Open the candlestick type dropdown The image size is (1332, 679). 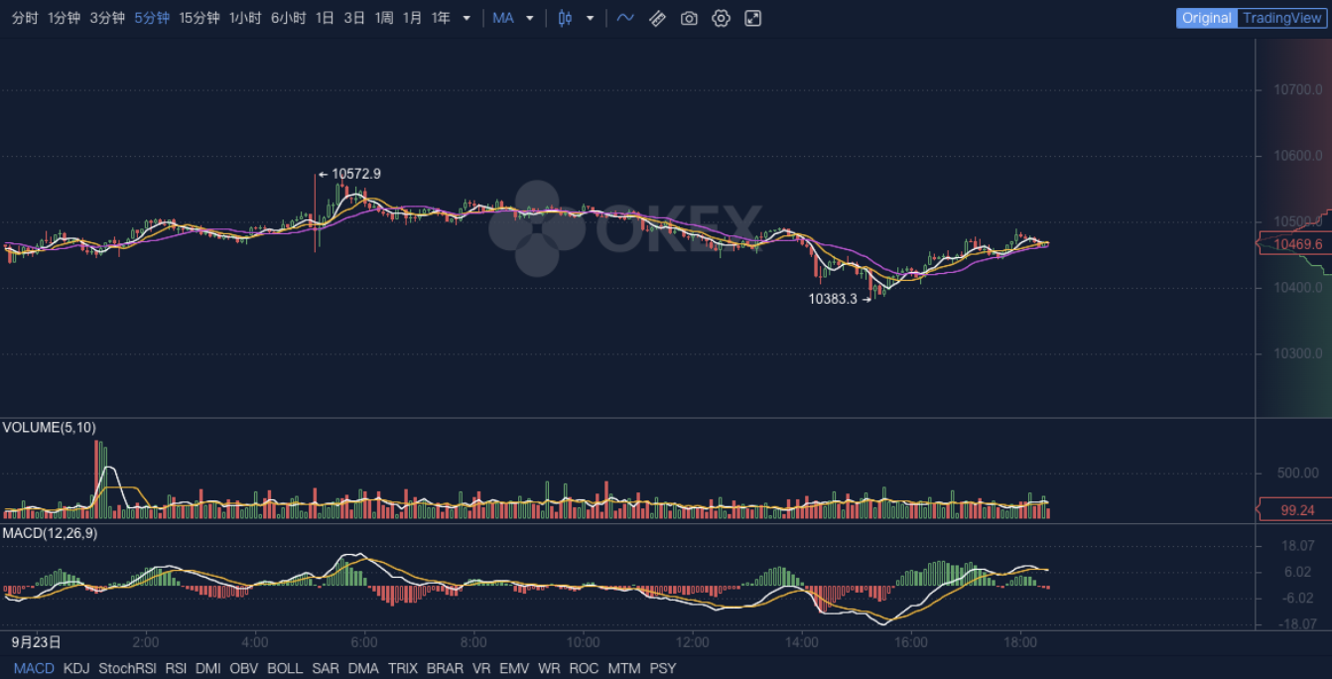590,18
